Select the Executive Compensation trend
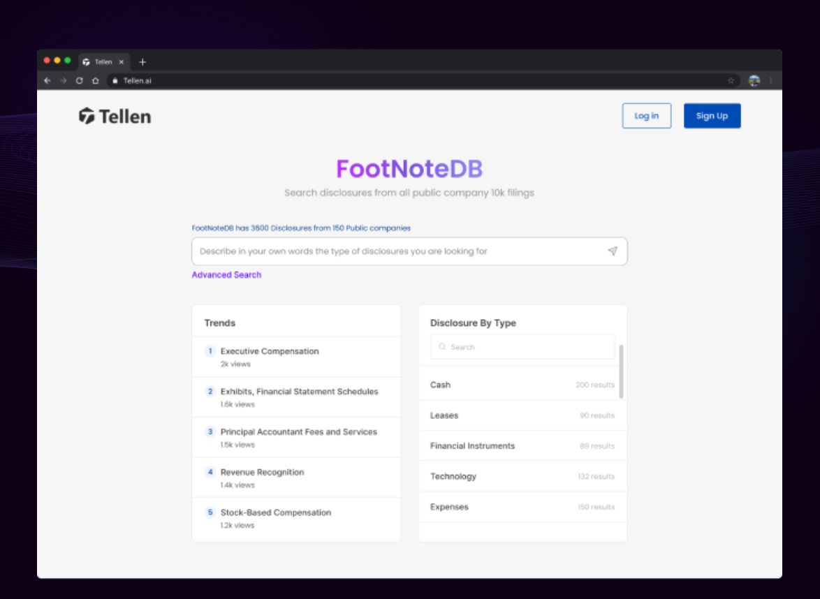The height and width of the screenshot is (599, 820). [x=270, y=351]
